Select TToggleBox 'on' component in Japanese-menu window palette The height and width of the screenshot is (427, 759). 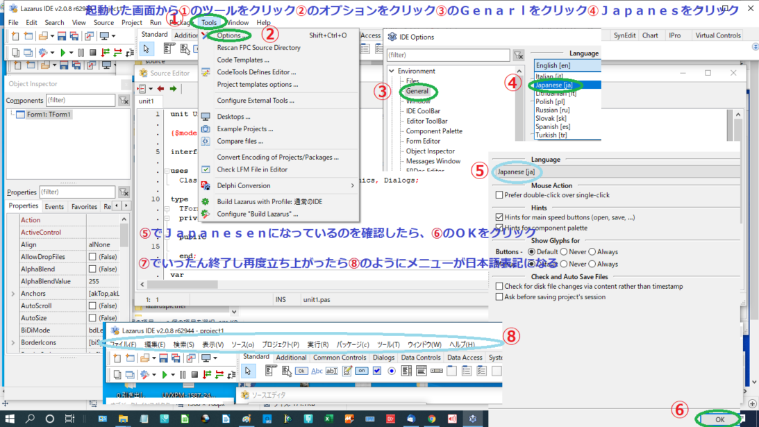[x=362, y=371]
